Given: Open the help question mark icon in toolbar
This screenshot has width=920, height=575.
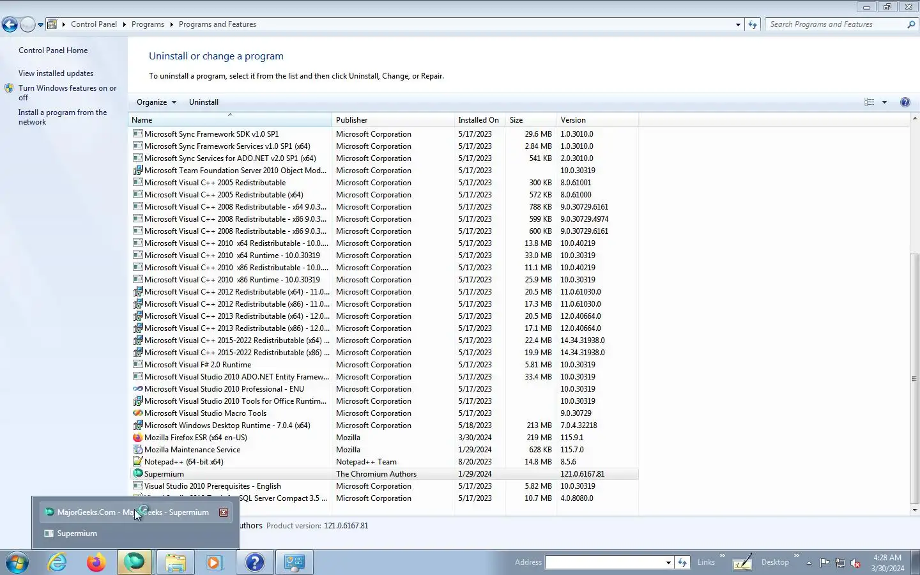Looking at the screenshot, I should pos(905,102).
